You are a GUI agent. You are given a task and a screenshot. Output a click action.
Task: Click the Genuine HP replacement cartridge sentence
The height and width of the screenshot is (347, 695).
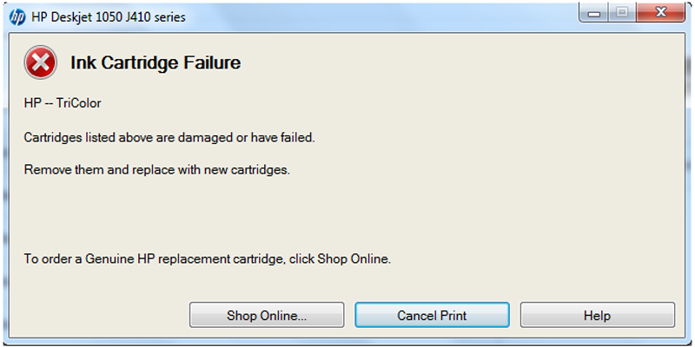(x=207, y=259)
